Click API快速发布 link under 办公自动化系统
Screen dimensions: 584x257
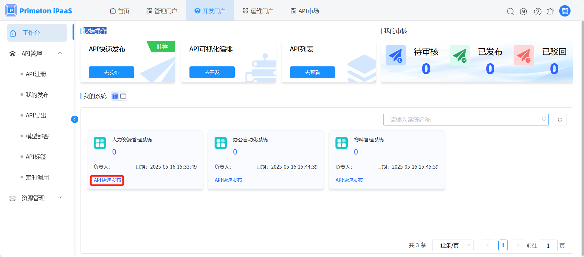228,180
